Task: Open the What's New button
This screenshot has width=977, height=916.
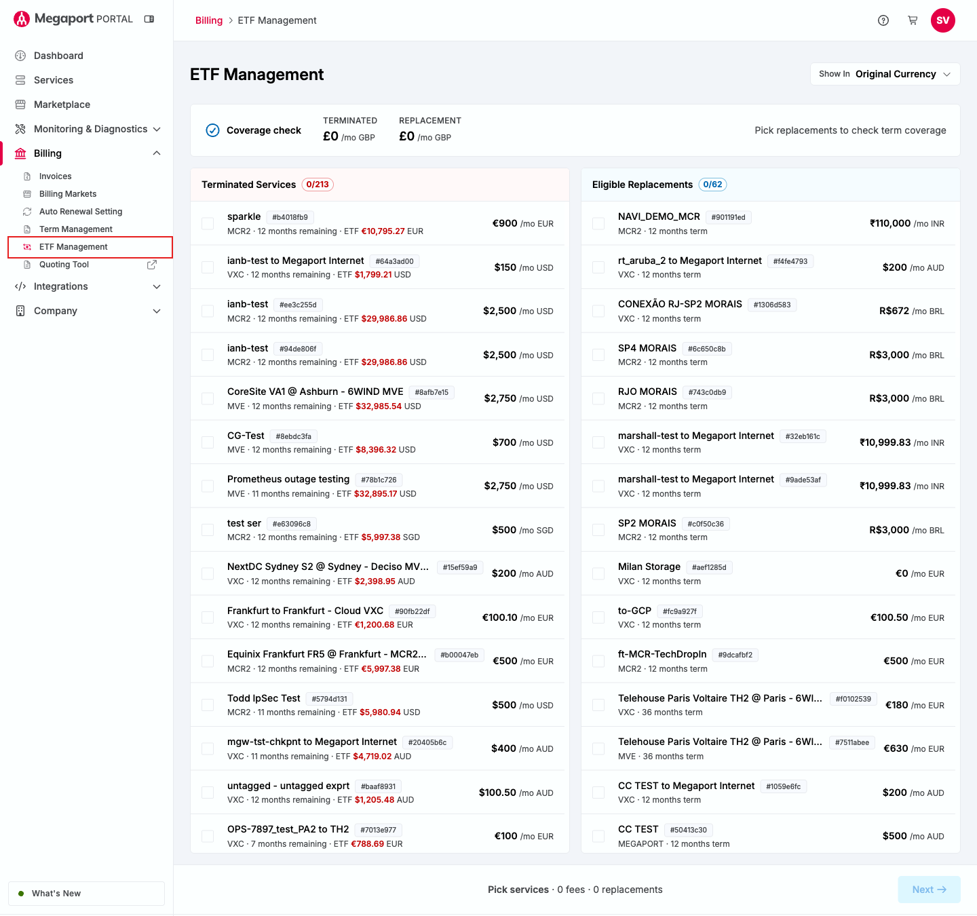Action: [86, 894]
